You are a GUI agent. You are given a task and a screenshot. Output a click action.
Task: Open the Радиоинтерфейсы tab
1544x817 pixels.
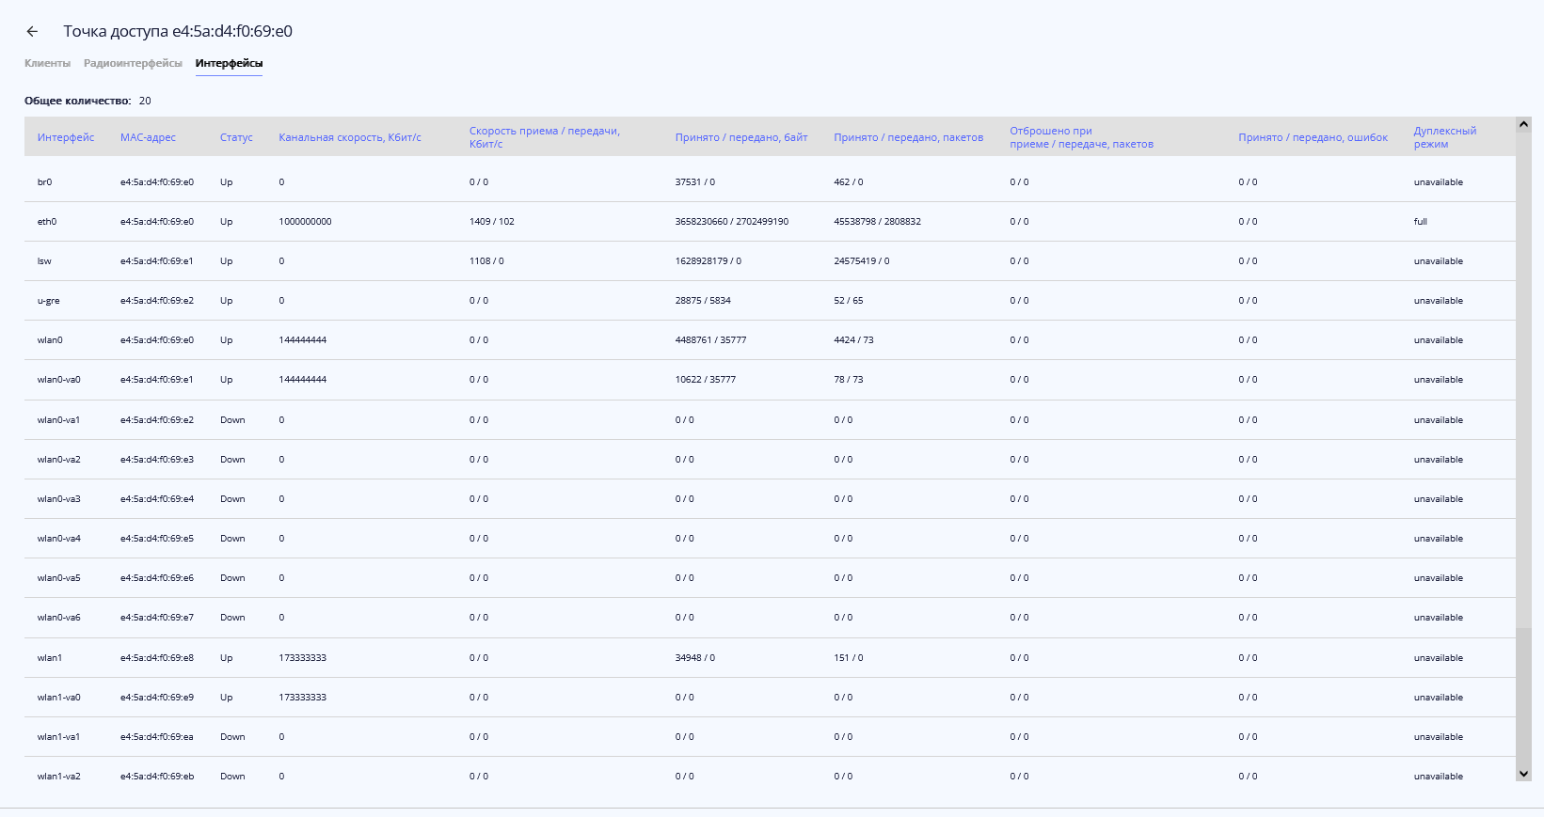[x=133, y=63]
